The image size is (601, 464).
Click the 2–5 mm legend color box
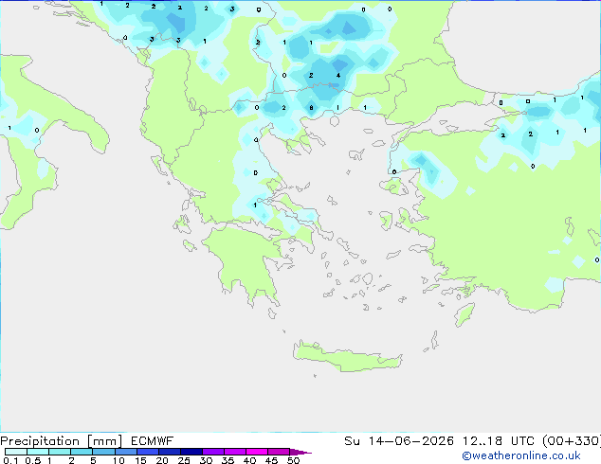[82, 452]
